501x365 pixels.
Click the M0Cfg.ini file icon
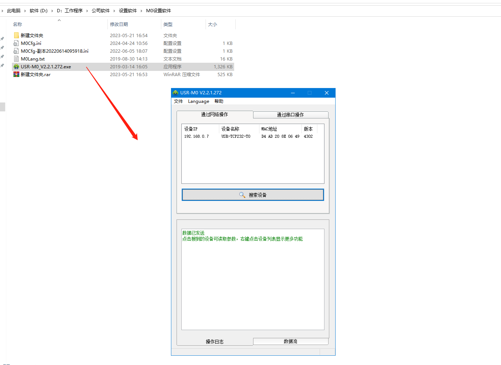(x=16, y=43)
